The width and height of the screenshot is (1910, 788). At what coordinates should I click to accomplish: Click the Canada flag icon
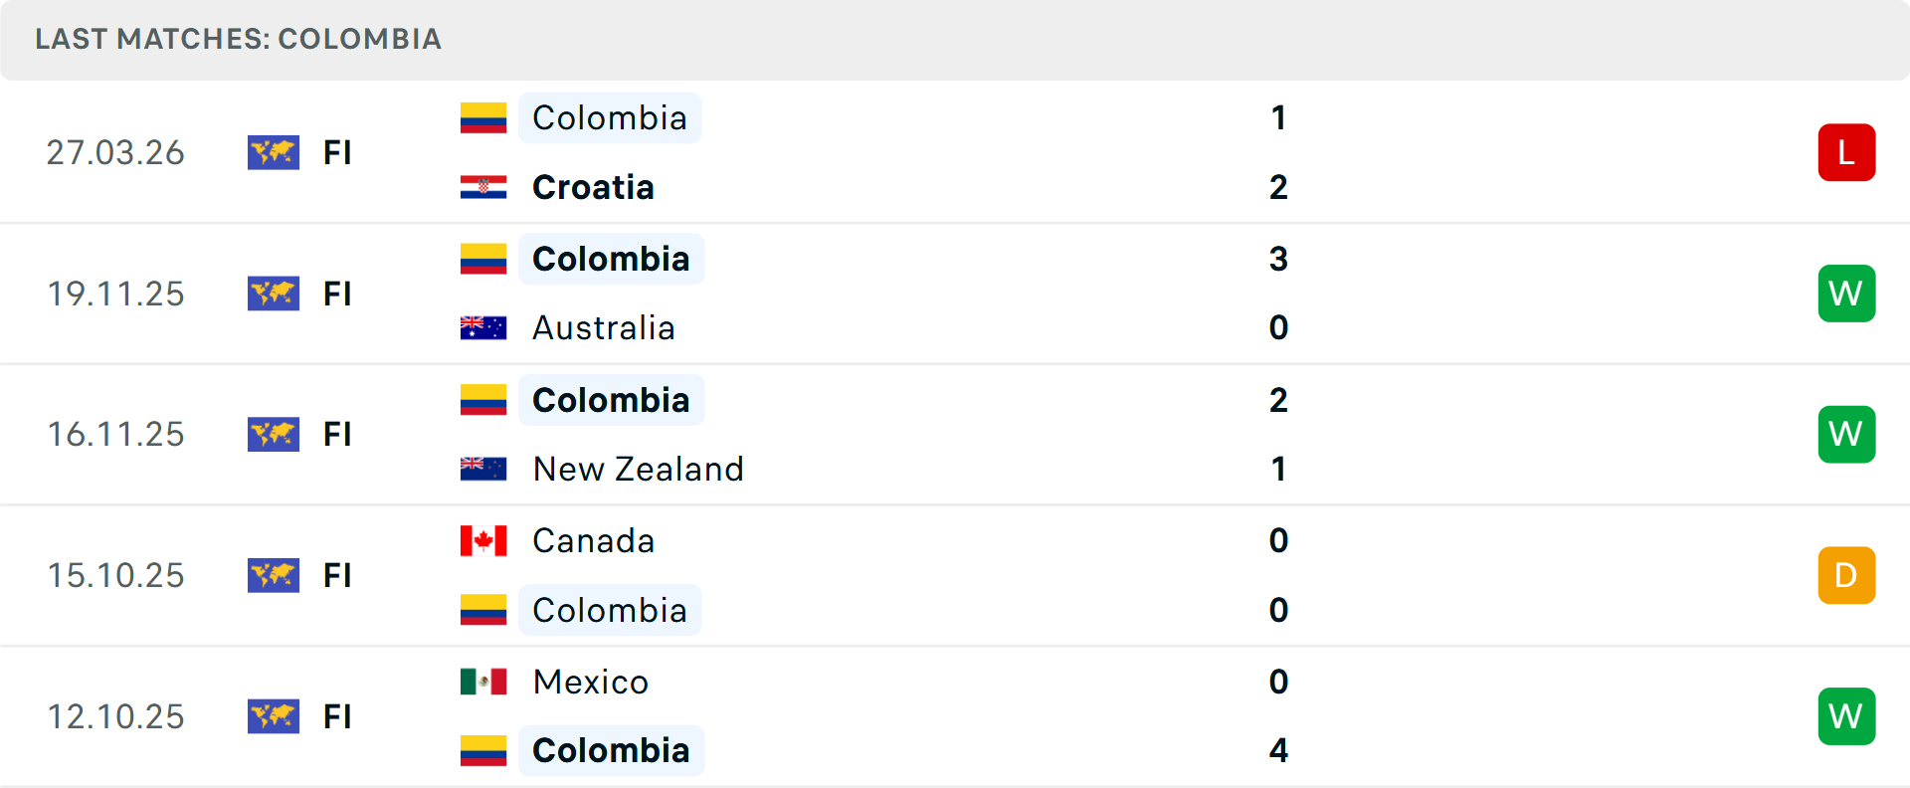[483, 540]
